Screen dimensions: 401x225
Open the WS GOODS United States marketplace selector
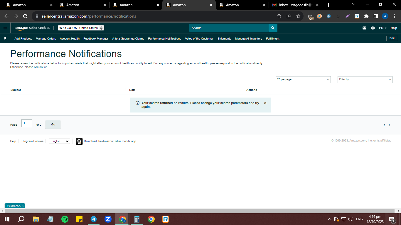click(x=81, y=28)
